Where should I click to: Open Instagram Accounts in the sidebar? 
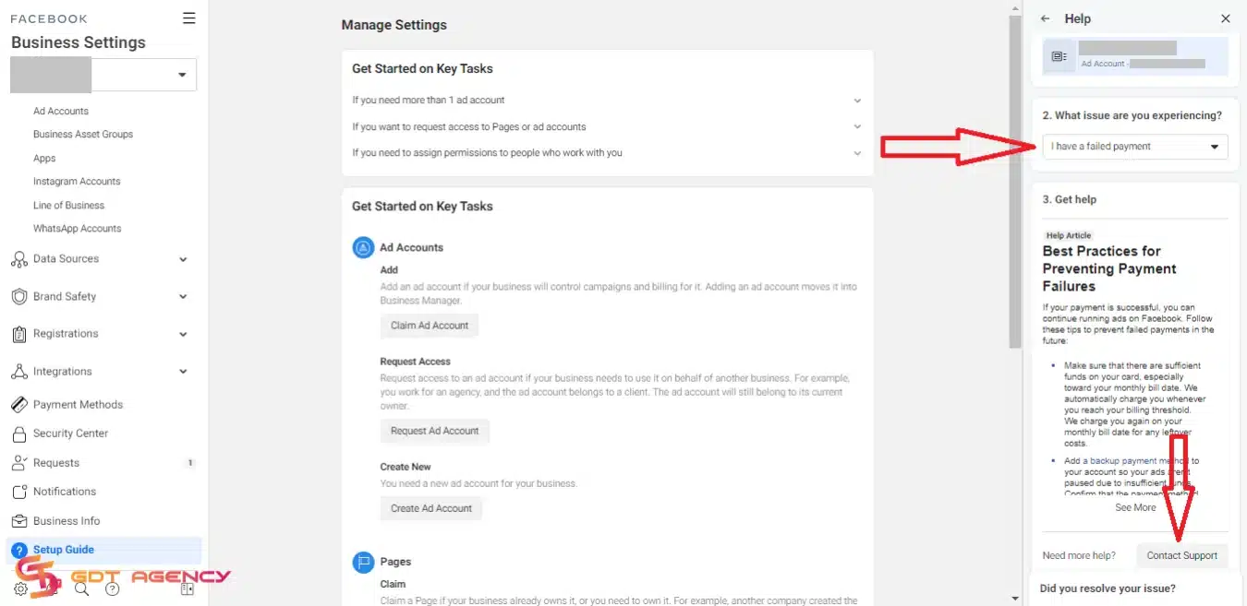click(77, 182)
